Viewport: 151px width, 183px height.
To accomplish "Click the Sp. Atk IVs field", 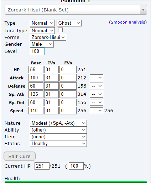I will (51, 94).
